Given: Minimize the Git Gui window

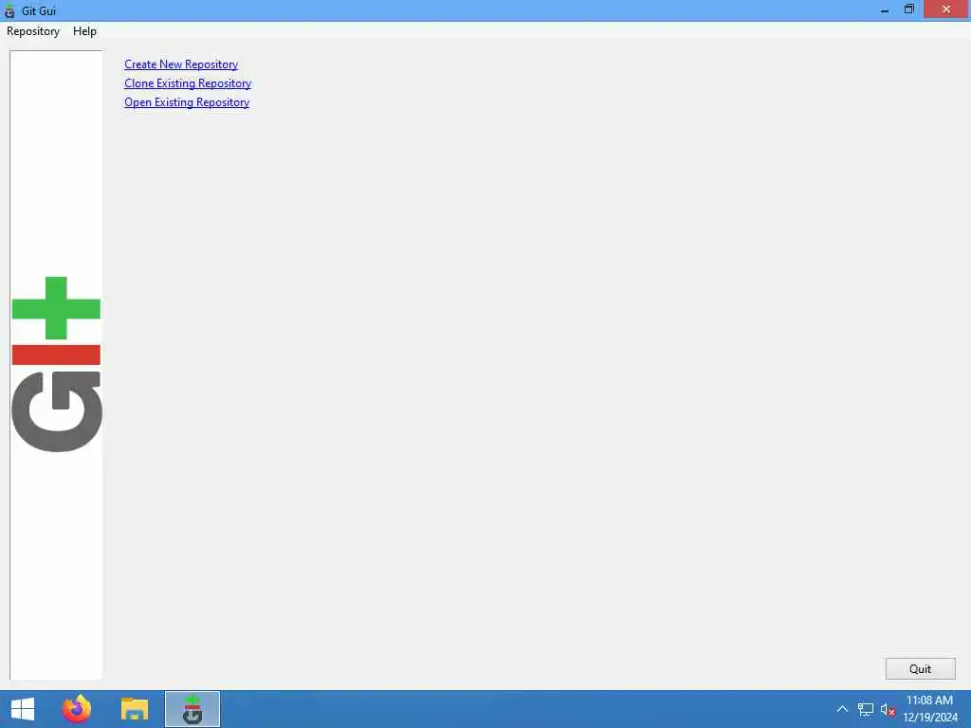Looking at the screenshot, I should click(x=885, y=9).
